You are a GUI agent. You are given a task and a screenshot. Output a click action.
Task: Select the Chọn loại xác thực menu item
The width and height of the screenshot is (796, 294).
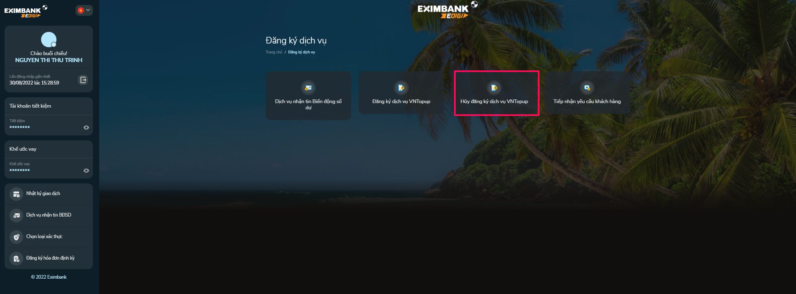[x=49, y=237]
